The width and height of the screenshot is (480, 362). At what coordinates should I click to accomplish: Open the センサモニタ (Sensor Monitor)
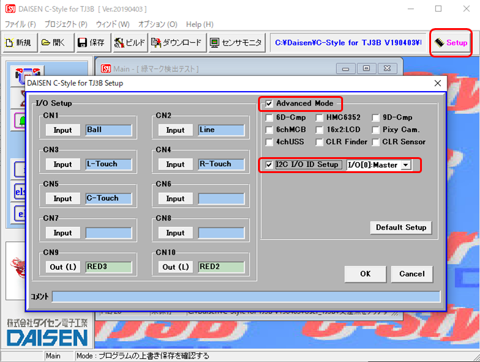tap(237, 43)
